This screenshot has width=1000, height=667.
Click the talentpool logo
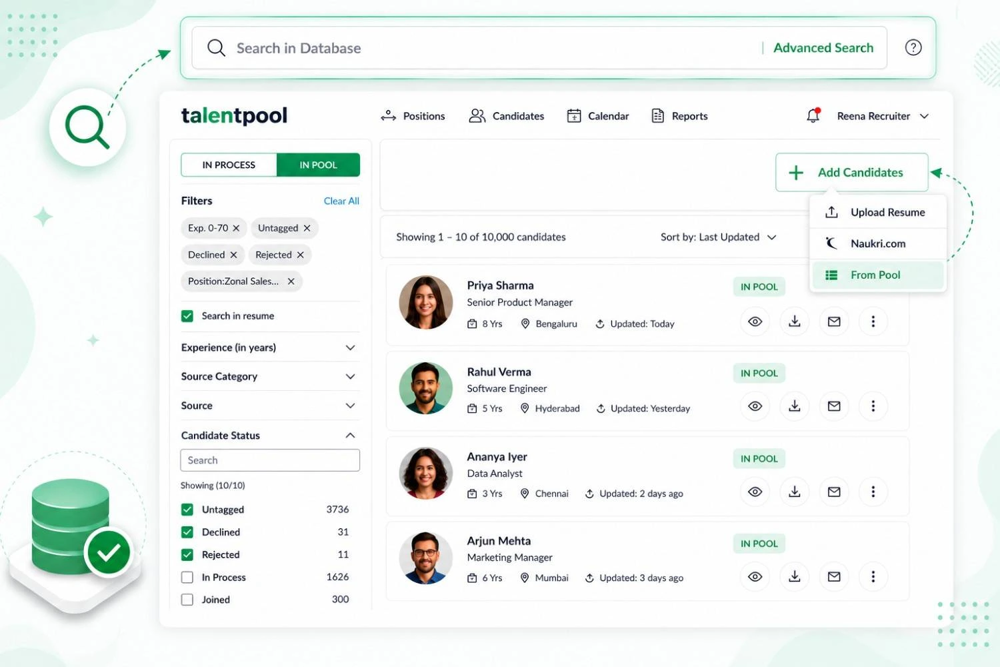coord(234,116)
